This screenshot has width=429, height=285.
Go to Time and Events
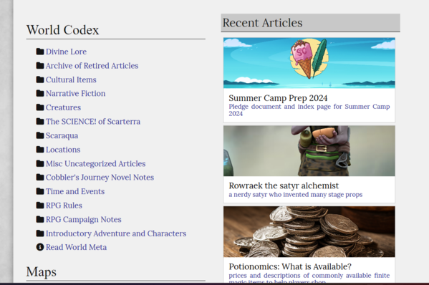click(75, 191)
